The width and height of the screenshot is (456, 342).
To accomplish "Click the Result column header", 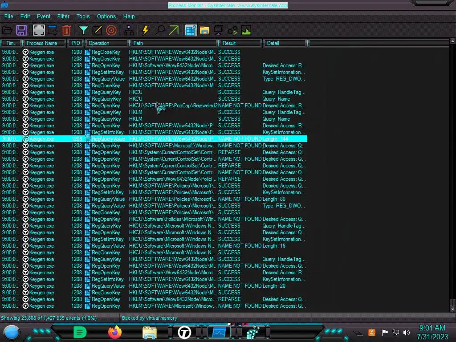I will coord(240,43).
